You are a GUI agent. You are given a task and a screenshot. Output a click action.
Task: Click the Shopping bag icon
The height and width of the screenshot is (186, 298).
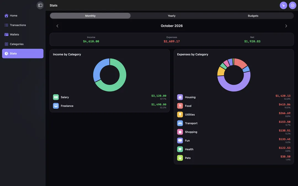[x=180, y=132]
